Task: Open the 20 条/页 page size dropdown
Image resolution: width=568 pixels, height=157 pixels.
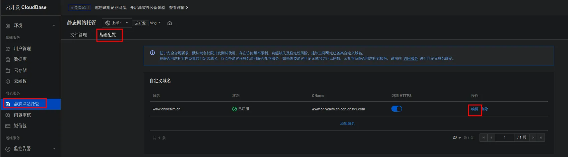Action: (x=457, y=138)
